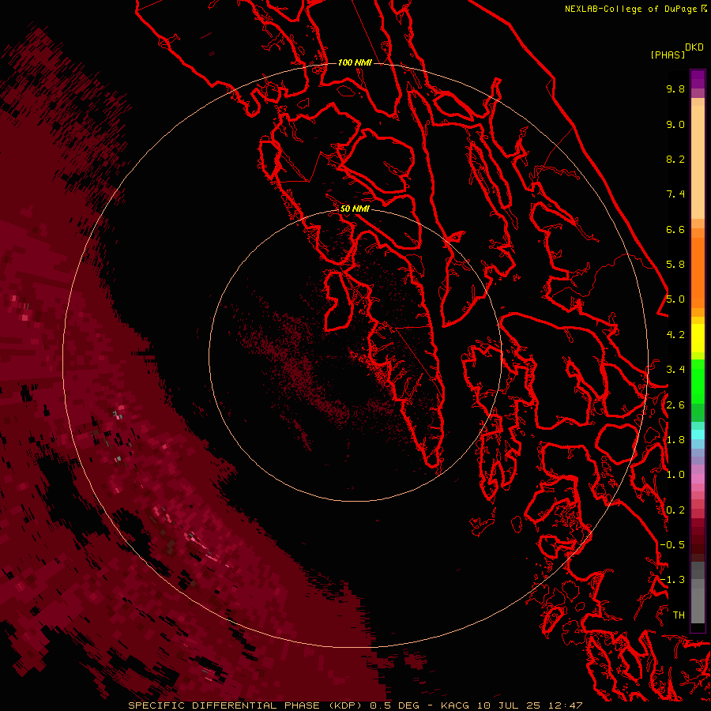This screenshot has height=711, width=711.
Task: Click the -0.5 value on the color scale
Action: click(672, 545)
